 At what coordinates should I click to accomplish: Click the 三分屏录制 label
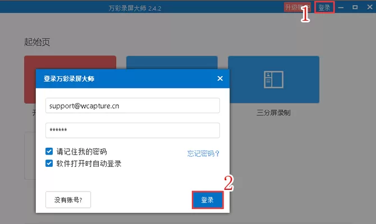point(274,113)
